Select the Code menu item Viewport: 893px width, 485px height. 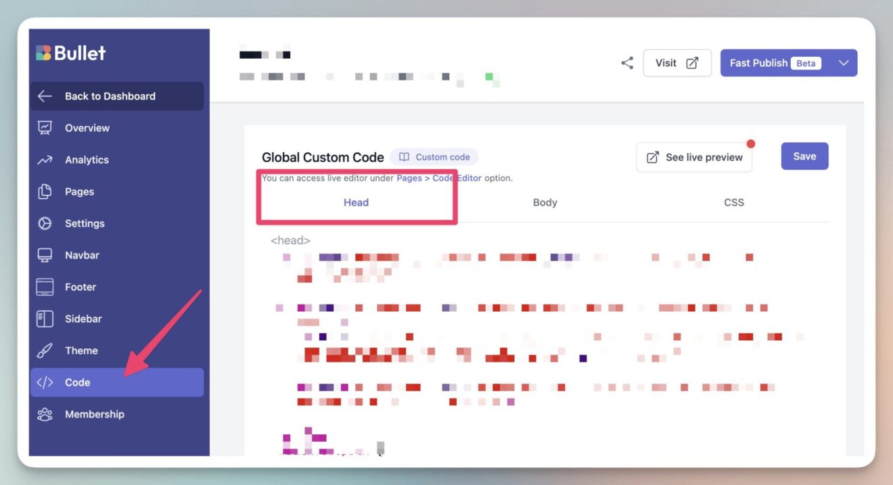[x=76, y=382]
